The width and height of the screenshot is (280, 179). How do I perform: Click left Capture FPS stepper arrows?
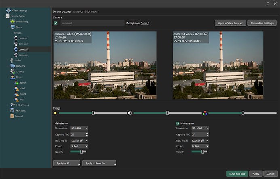click(87, 135)
